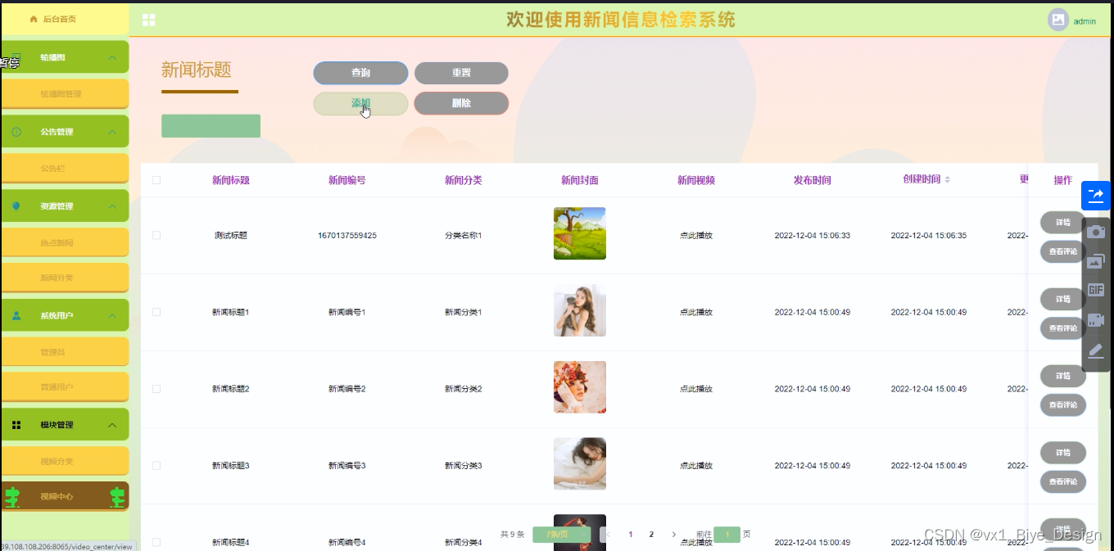Take a screenshot with the camera icon
Viewport: 1114px width, 551px height.
pos(1096,232)
